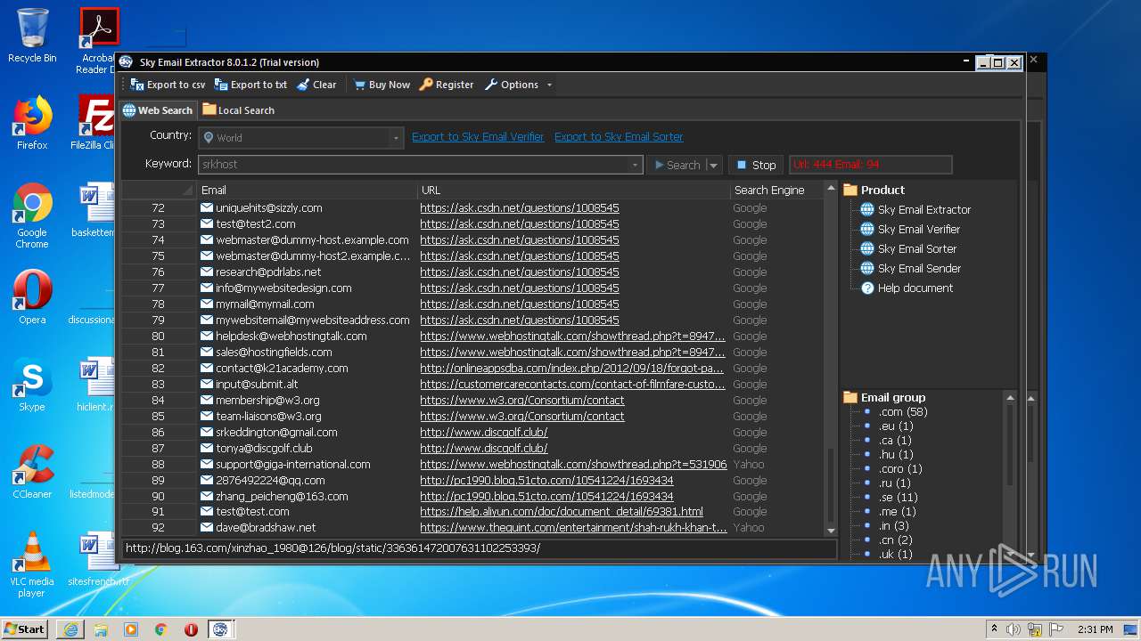Click Export to txt toolbar button
1141x641 pixels.
[x=250, y=85]
